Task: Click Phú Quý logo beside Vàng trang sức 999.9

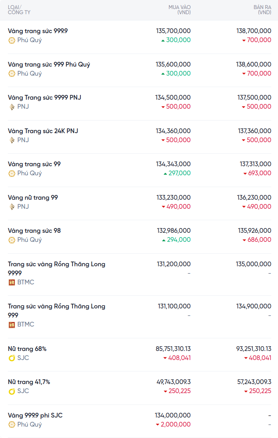Action: click(x=12, y=40)
